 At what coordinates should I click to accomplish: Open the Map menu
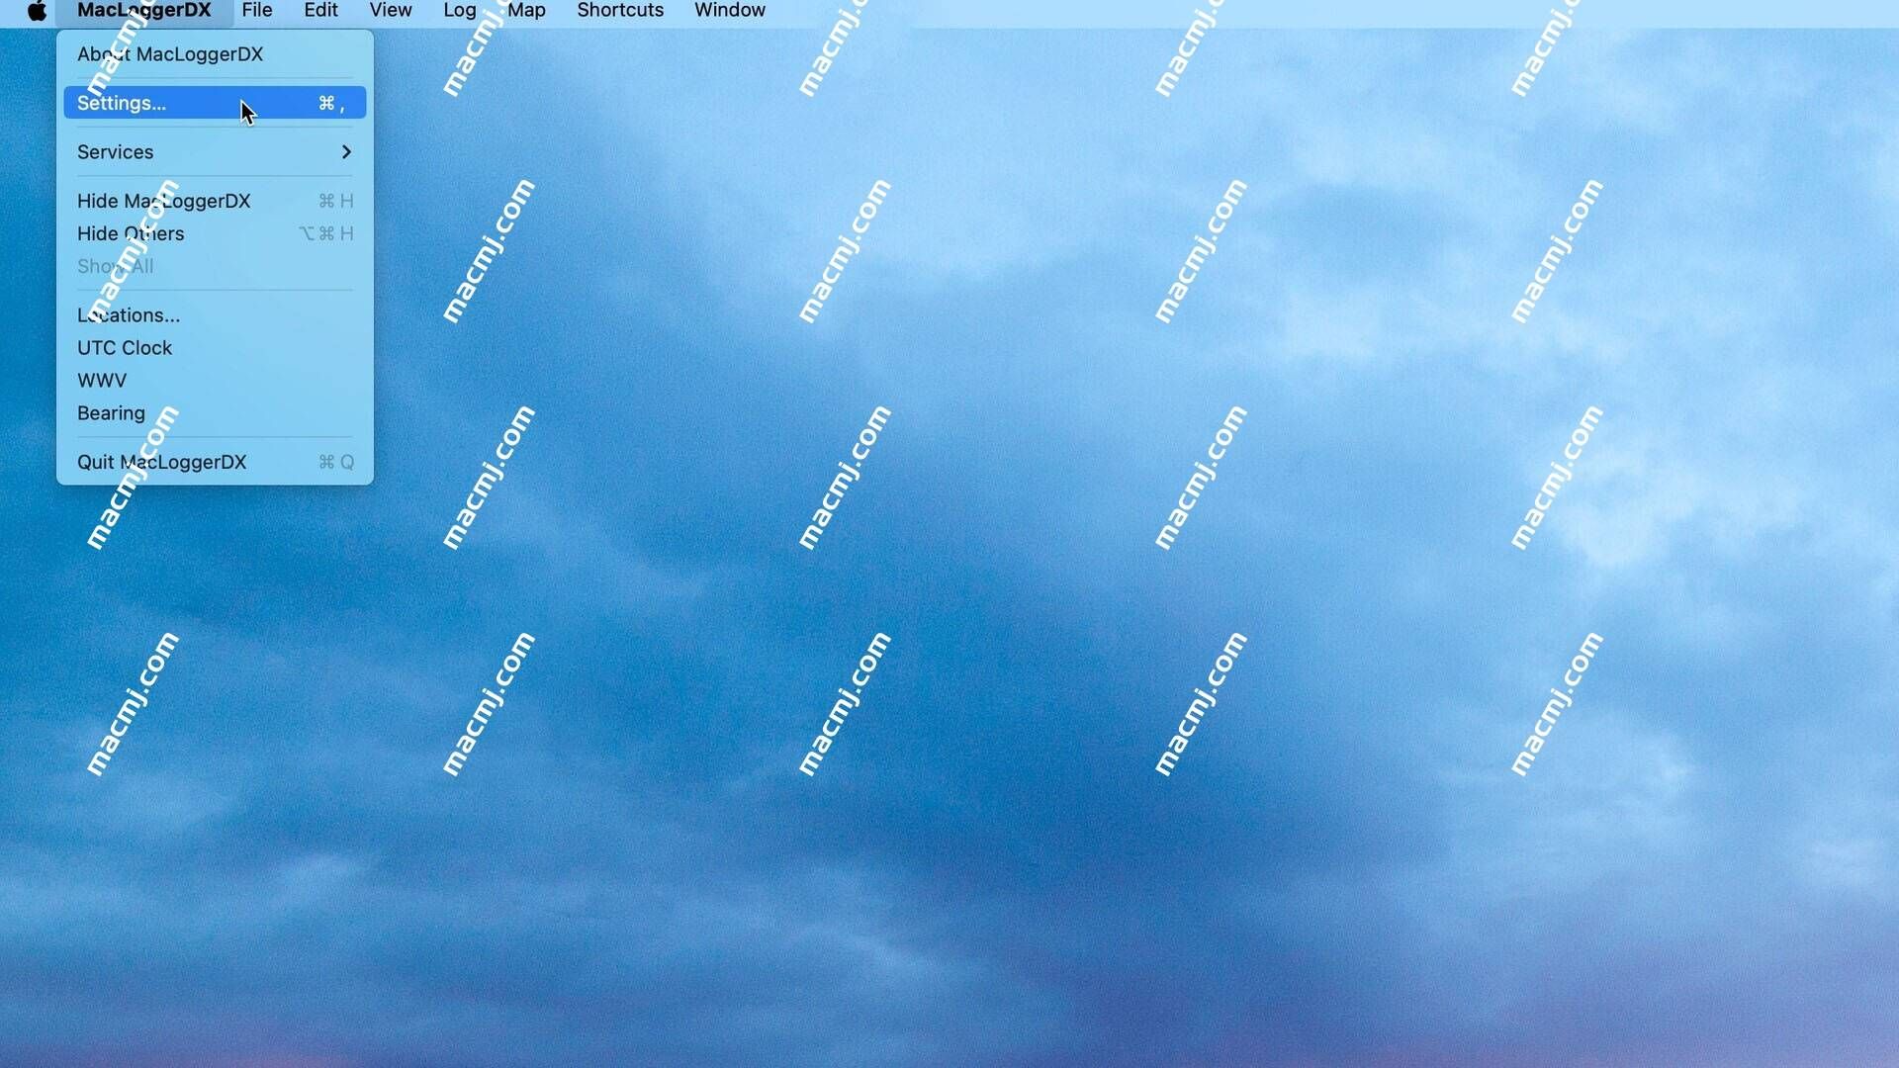(x=527, y=11)
